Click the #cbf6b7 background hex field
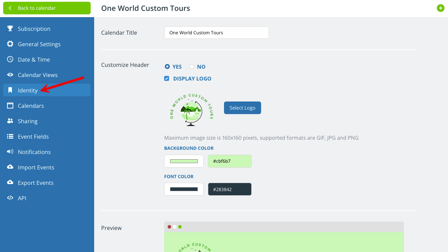 (230, 161)
